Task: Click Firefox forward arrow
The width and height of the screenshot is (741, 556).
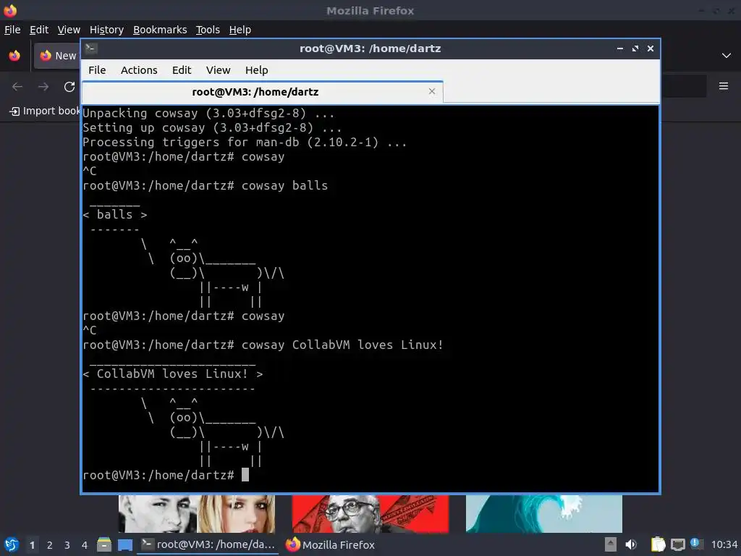Action: (43, 87)
